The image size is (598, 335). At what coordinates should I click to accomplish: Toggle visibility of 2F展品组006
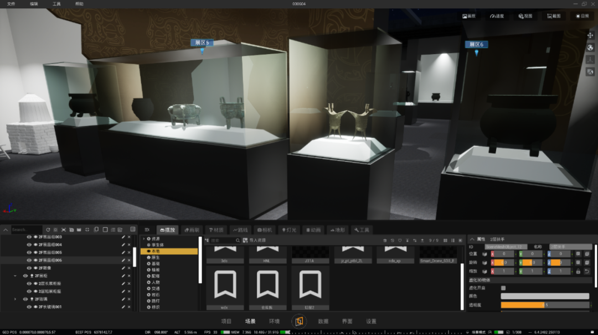click(29, 260)
